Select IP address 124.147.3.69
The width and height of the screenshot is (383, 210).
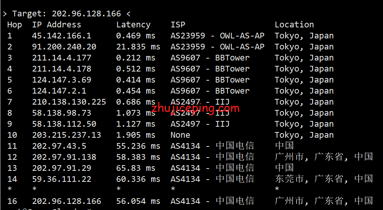pos(62,80)
